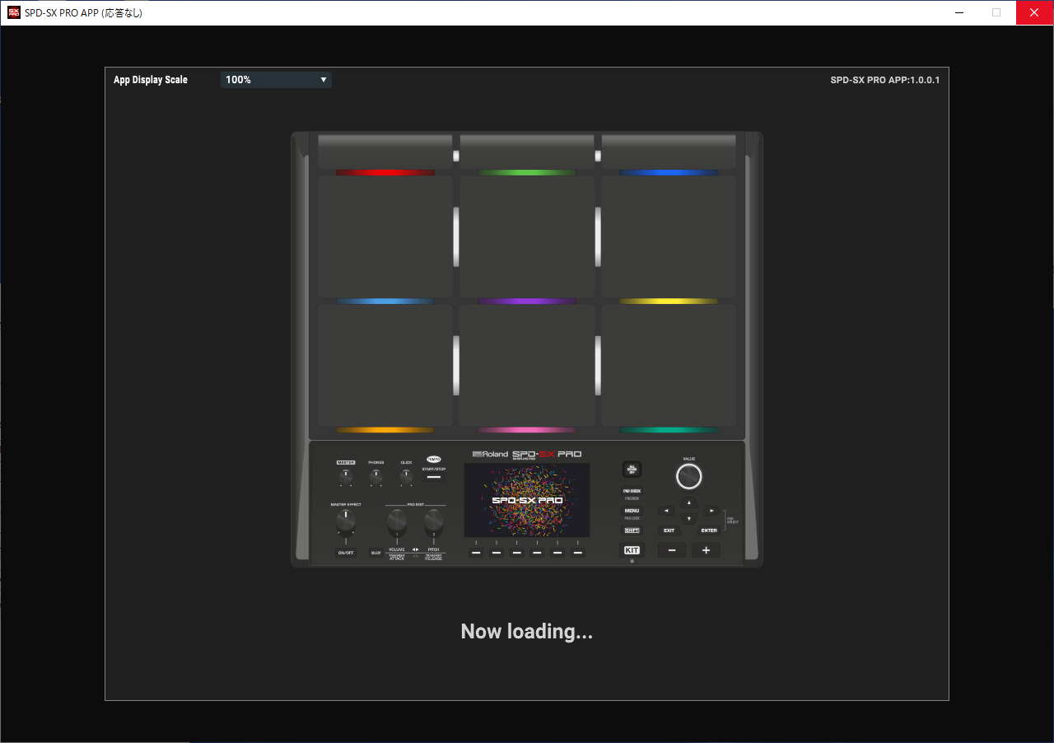Click the SPD-SX PRO app icon in the title bar
This screenshot has width=1054, height=743.
point(13,12)
